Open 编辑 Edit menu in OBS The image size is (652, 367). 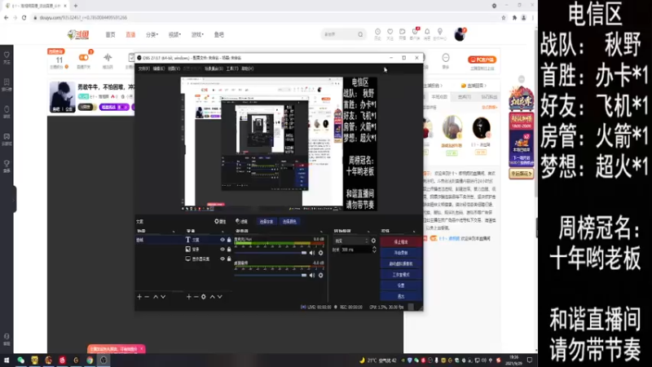pyautogui.click(x=158, y=69)
